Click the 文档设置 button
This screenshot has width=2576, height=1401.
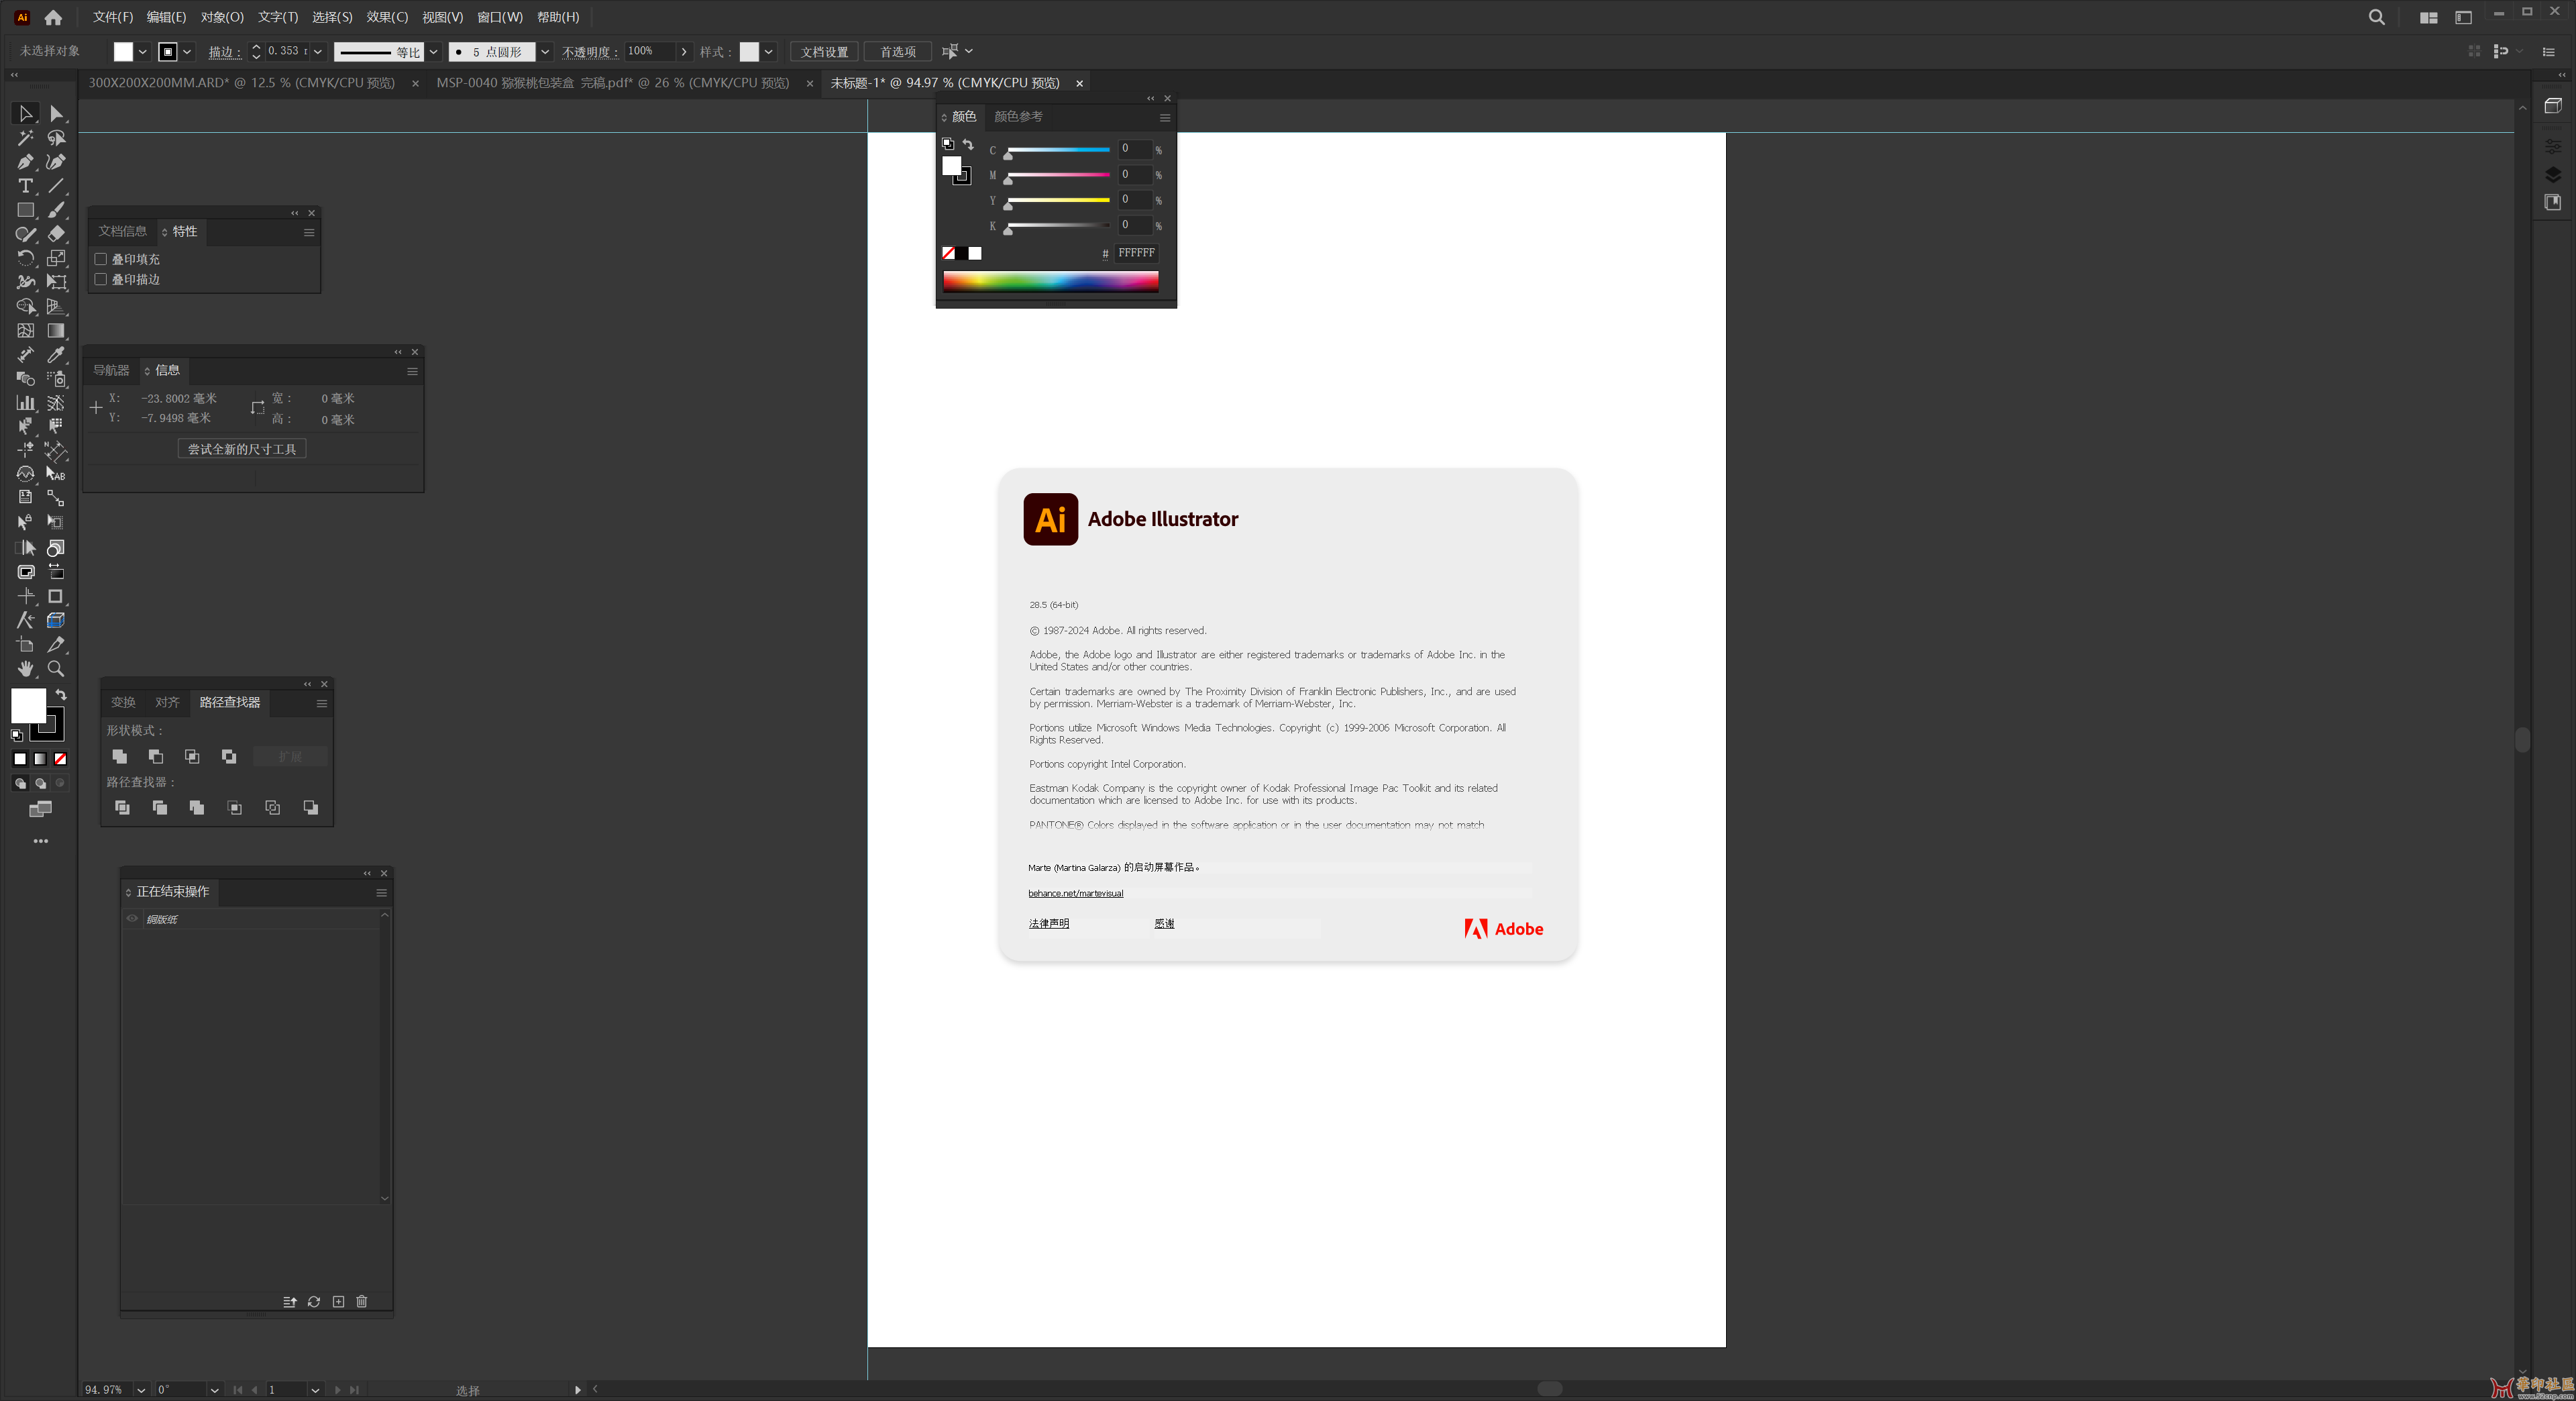click(824, 52)
